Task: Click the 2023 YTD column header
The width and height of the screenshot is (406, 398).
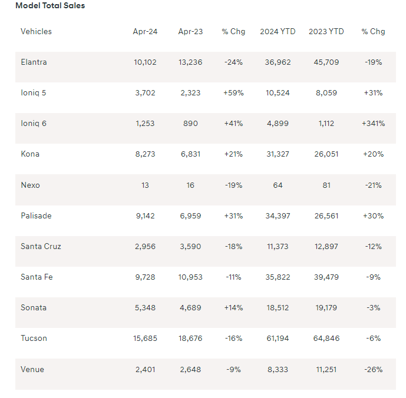Action: point(326,31)
